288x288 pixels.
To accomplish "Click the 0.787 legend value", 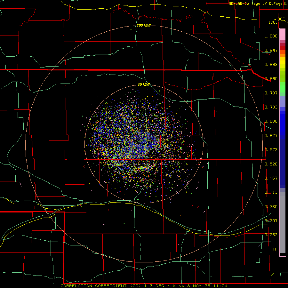I will [x=271, y=93].
